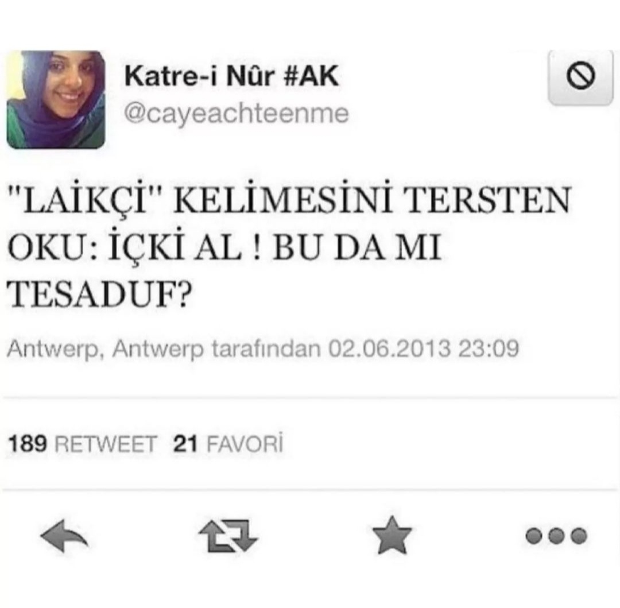Click "KELİMESİNİ TERSTEN" in tweet body
Image resolution: width=620 pixels, height=608 pixels.
pyautogui.click(x=373, y=199)
